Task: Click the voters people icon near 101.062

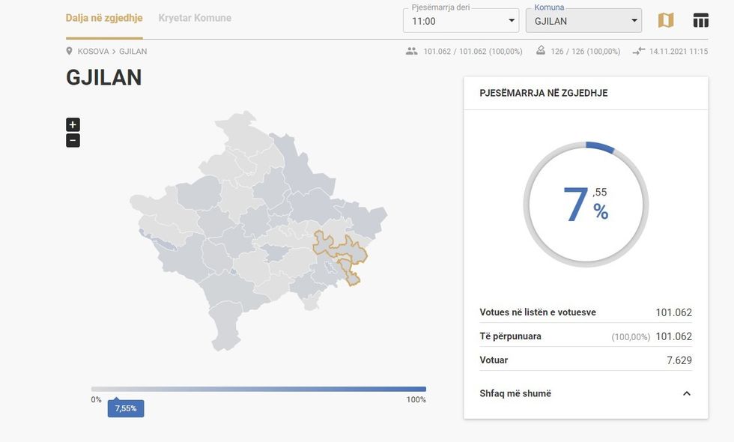Action: pyautogui.click(x=411, y=52)
